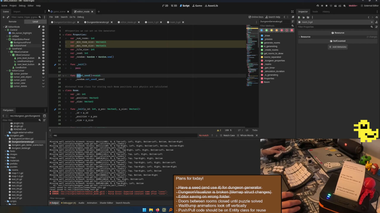Screen dimensions: 380x213
Task: Expand the fonts folder
Action: tap(6, 151)
